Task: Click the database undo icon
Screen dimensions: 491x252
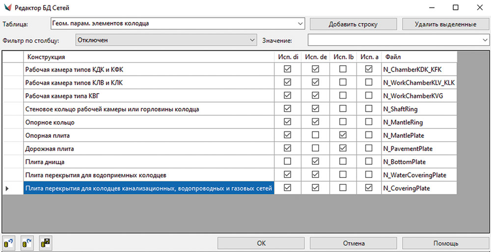Action: [8, 243]
